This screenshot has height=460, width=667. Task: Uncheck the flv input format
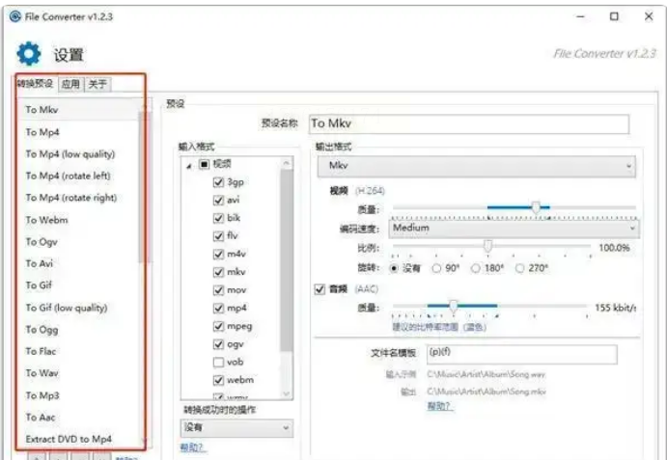(x=218, y=236)
